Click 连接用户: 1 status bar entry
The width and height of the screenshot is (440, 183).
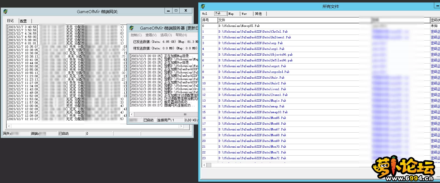click(170, 120)
